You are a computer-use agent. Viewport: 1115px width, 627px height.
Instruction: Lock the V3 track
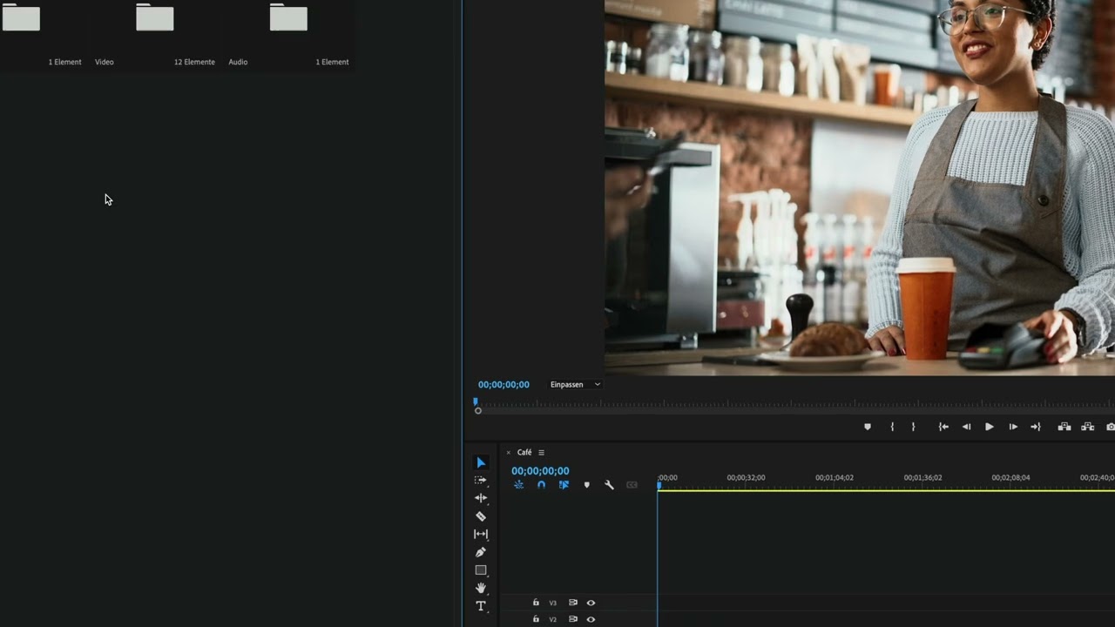click(535, 602)
